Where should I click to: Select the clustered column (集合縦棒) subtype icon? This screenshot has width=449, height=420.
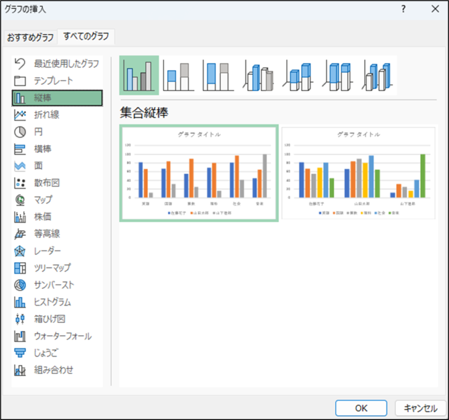(139, 75)
